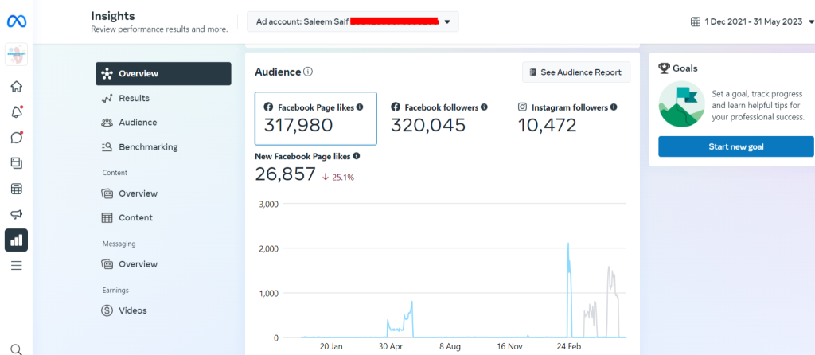Select the Insights bar chart icon
Viewport: 815px width, 355px height.
[16, 240]
